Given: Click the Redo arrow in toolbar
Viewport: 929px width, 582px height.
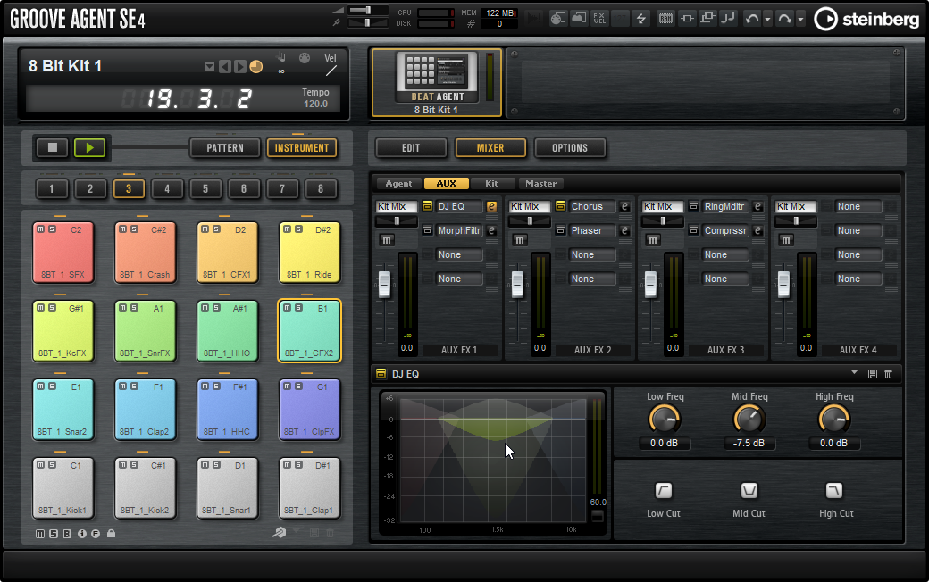Looking at the screenshot, I should 784,19.
